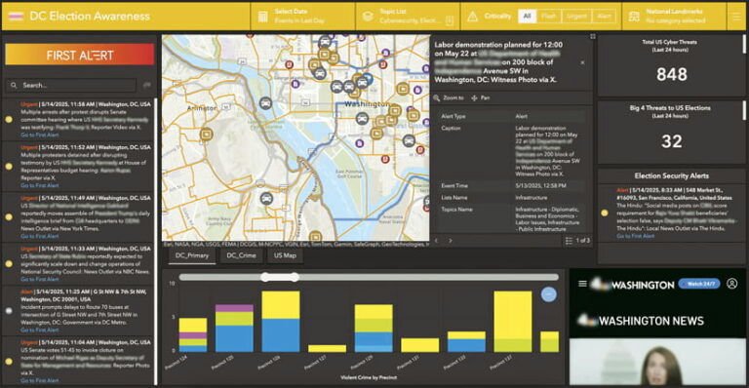The width and height of the screenshot is (749, 388).
Task: Click the alert feed vertical scrollbar
Action: (155, 241)
